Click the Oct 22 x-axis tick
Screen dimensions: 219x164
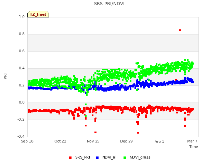60,141
